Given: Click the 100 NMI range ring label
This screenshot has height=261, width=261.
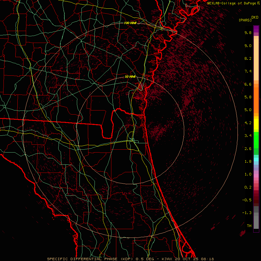Looking at the screenshot, I should coord(130,23).
